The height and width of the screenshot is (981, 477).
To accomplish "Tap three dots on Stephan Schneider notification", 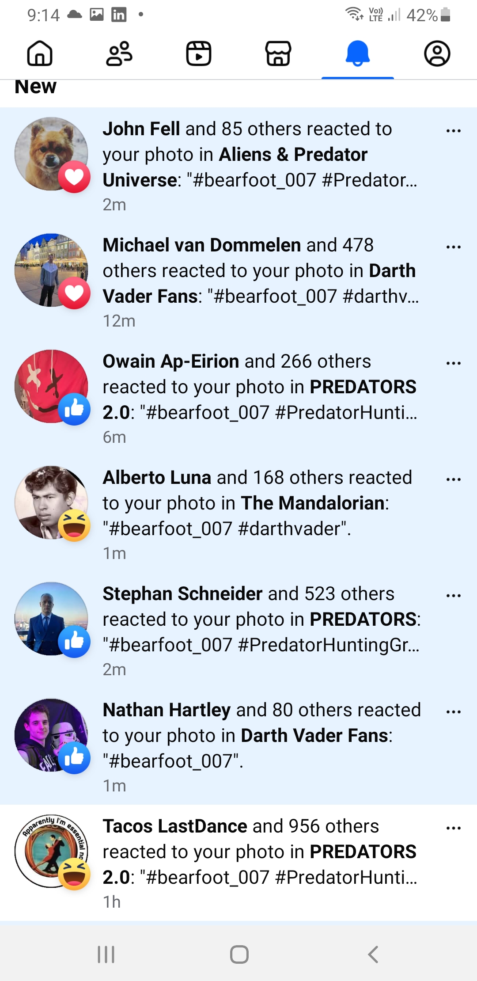I will click(x=454, y=596).
